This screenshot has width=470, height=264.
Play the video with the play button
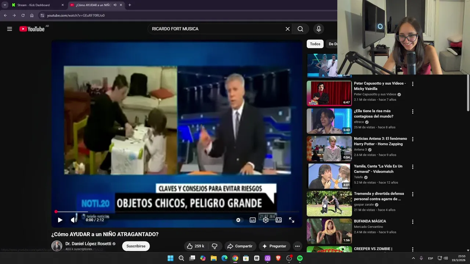click(x=60, y=220)
